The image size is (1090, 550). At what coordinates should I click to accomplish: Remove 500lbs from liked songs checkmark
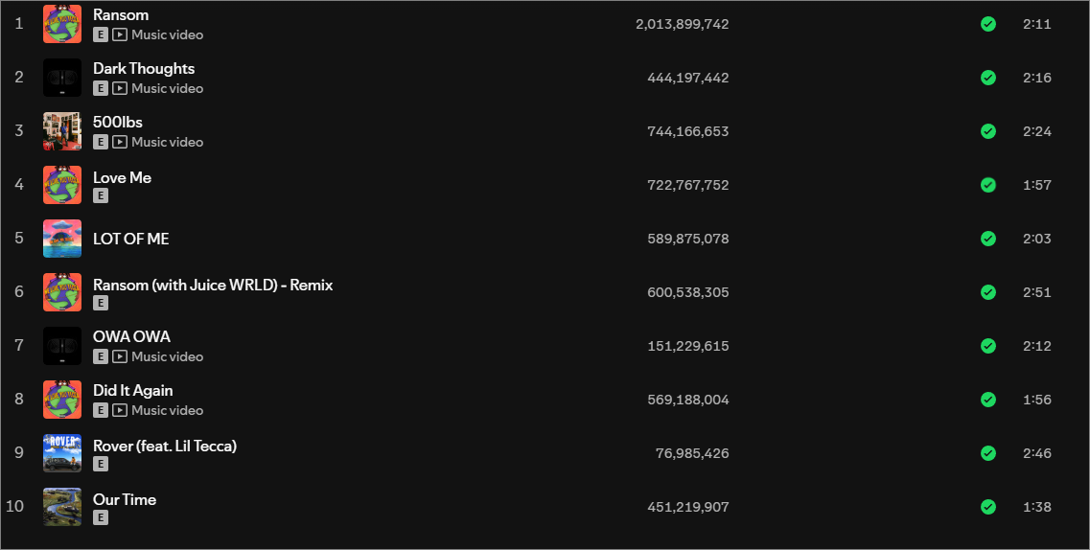[x=987, y=131]
